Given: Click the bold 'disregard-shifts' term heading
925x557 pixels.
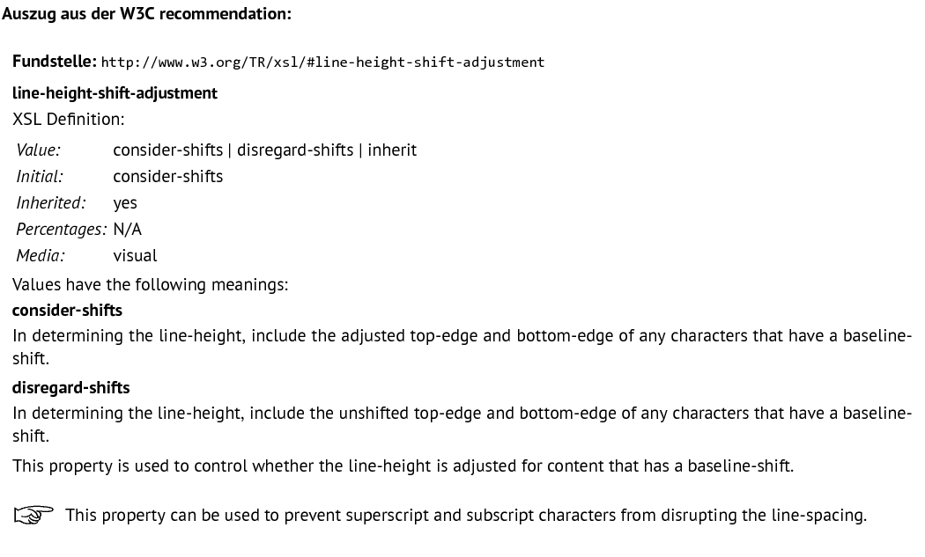Looking at the screenshot, I should (x=70, y=387).
